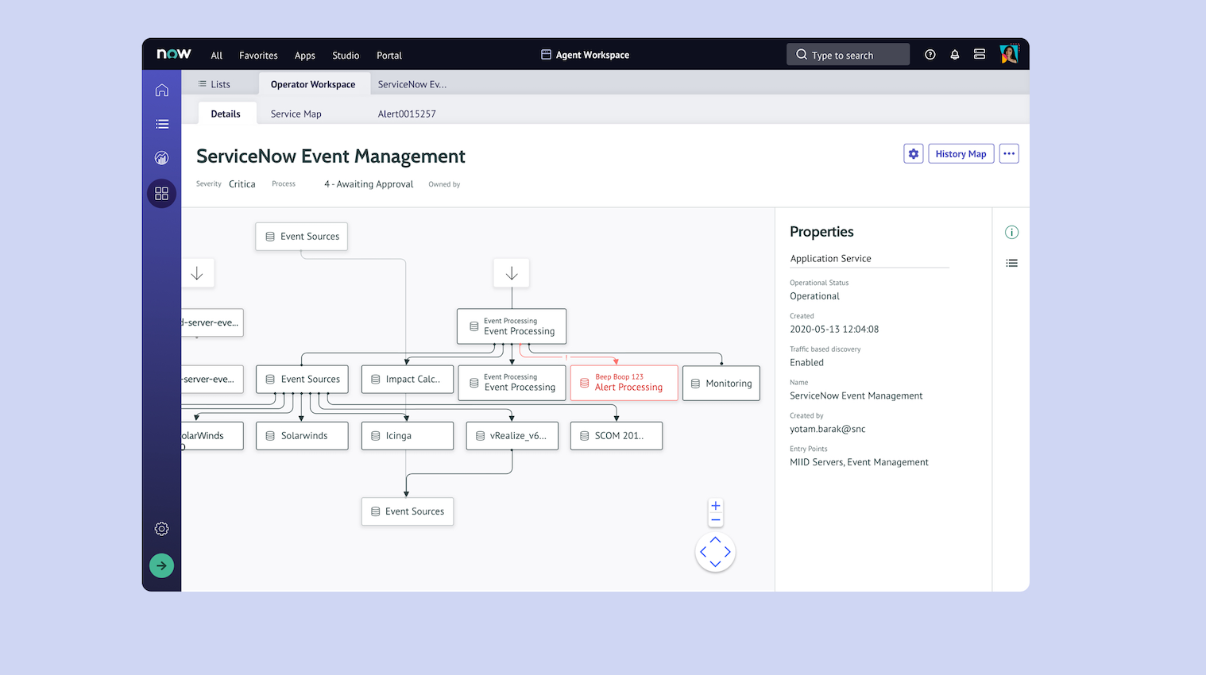This screenshot has height=675, width=1206.
Task: Click the green arrow expand button
Action: pyautogui.click(x=162, y=565)
